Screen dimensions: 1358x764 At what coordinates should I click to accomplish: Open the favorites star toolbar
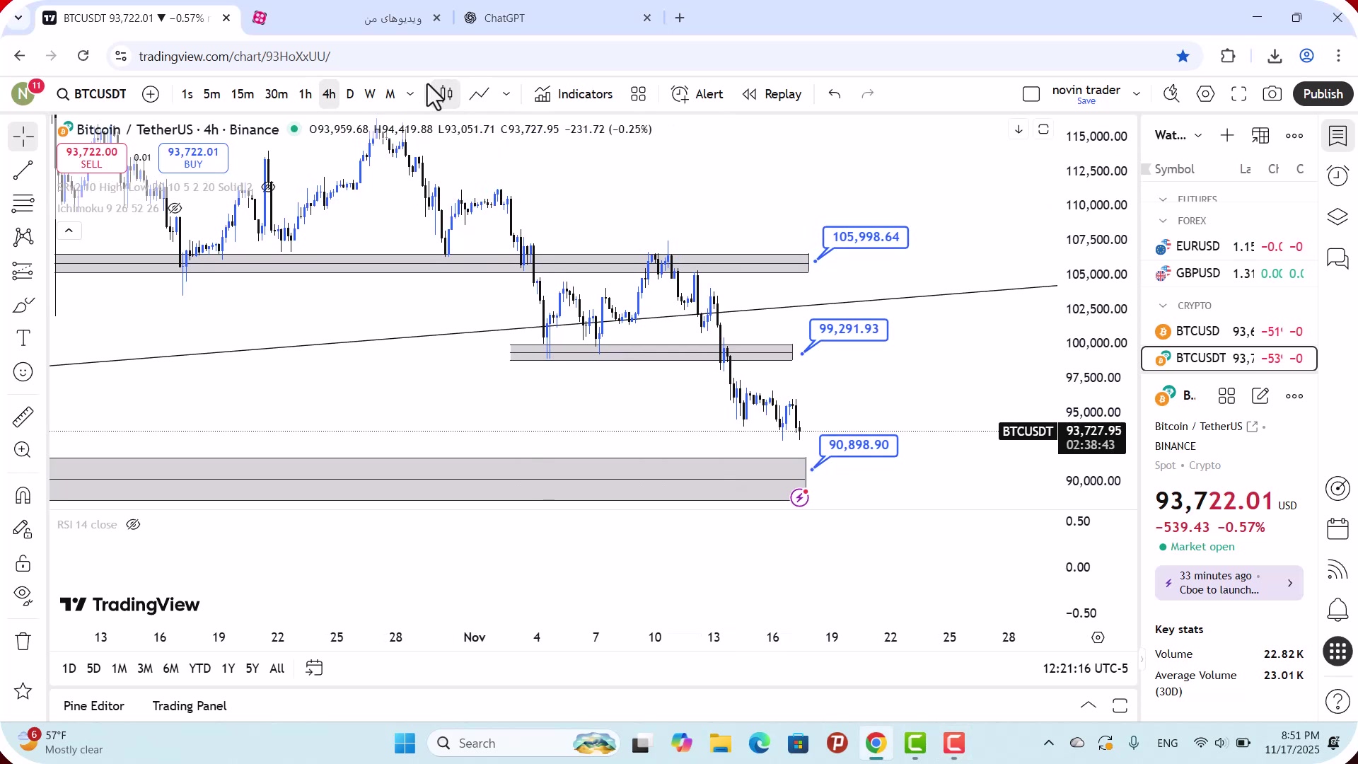pos(23,691)
